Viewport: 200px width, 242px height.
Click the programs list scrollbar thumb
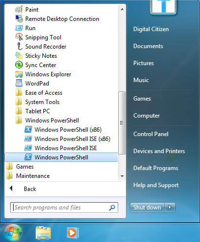pos(122,123)
